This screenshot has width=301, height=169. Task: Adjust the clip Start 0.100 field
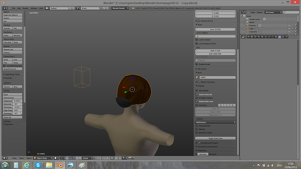(x=215, y=51)
